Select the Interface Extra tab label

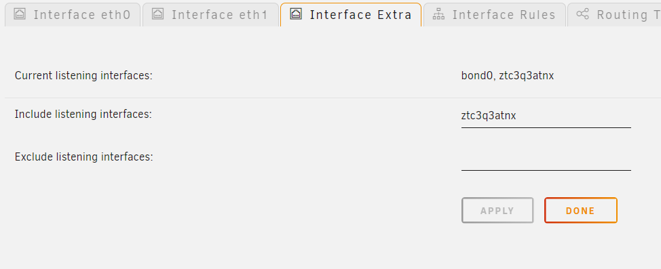coord(360,15)
